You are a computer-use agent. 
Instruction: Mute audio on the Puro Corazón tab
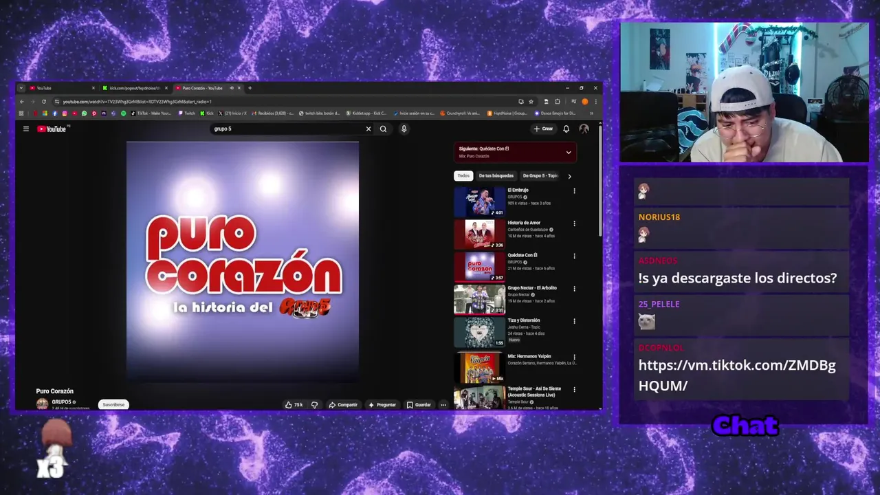pyautogui.click(x=232, y=88)
